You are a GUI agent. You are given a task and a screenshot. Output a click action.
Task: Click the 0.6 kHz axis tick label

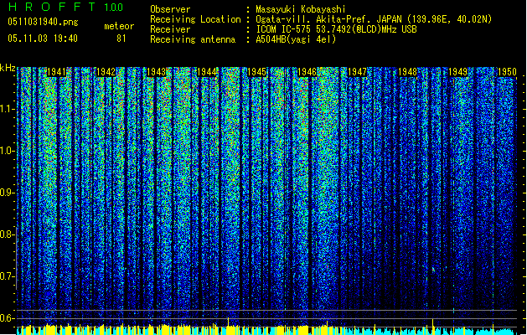[8, 318]
